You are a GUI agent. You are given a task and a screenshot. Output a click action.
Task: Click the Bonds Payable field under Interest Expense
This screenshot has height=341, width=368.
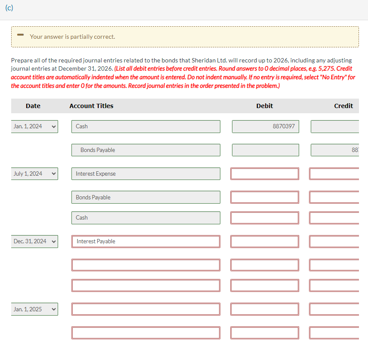pos(146,197)
